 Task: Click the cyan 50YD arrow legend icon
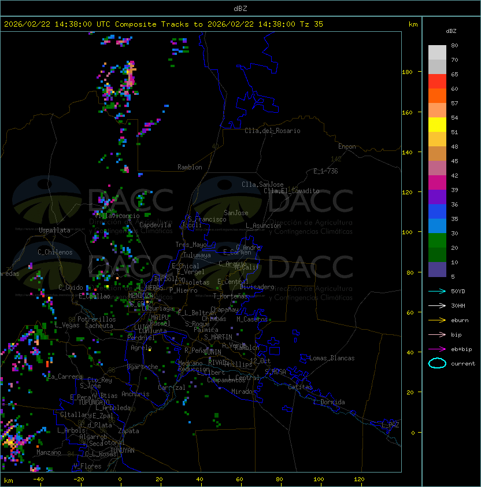437,291
